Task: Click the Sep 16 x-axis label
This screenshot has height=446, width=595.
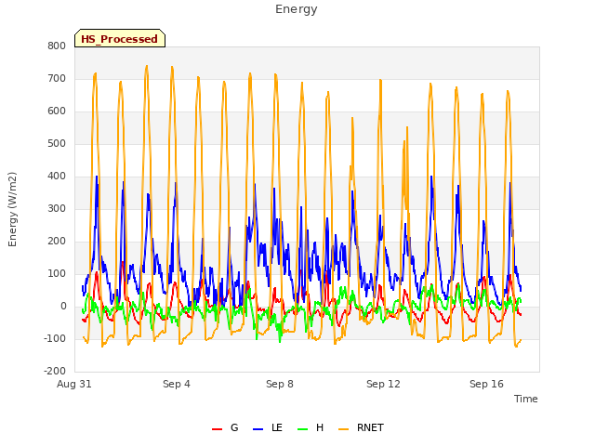Action: (486, 384)
